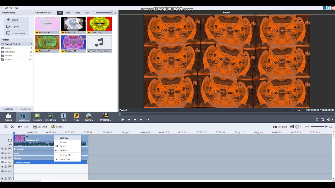
Task: Toggle visibility eye of the Resample track
Action: pyautogui.click(x=2, y=149)
